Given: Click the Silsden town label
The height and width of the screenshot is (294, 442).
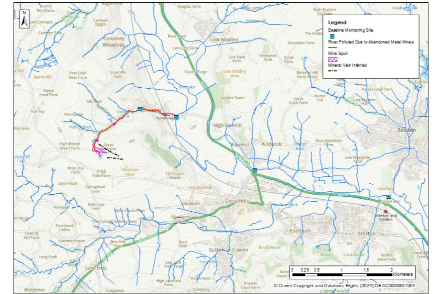Looking at the screenshot, I should tap(405, 130).
